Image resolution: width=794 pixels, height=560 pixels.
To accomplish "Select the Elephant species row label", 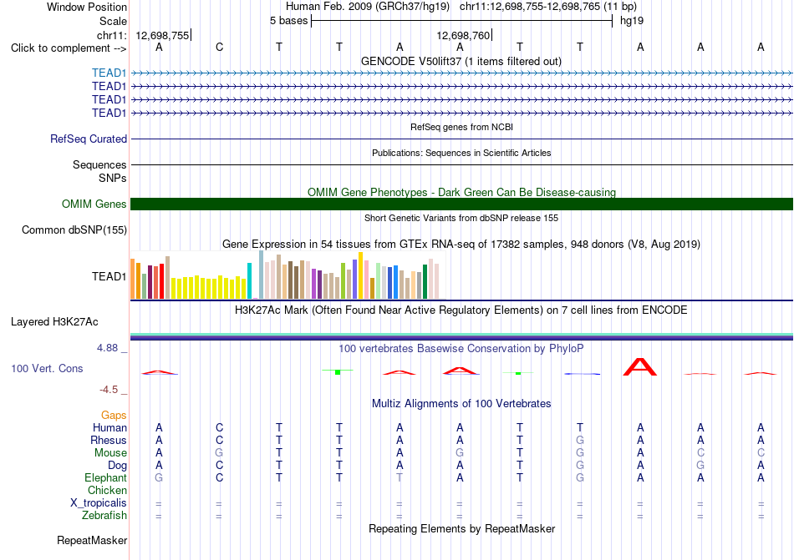I will [105, 477].
